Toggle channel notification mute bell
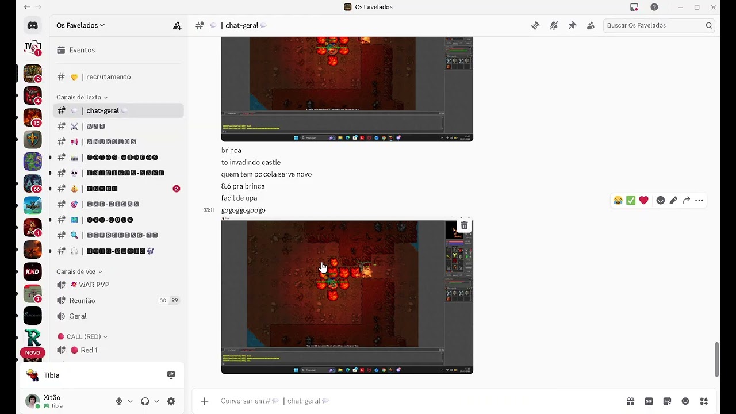The image size is (736, 414). coord(554,25)
